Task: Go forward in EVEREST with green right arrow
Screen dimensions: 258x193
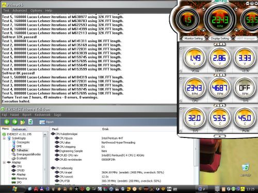Action: tap(15, 122)
